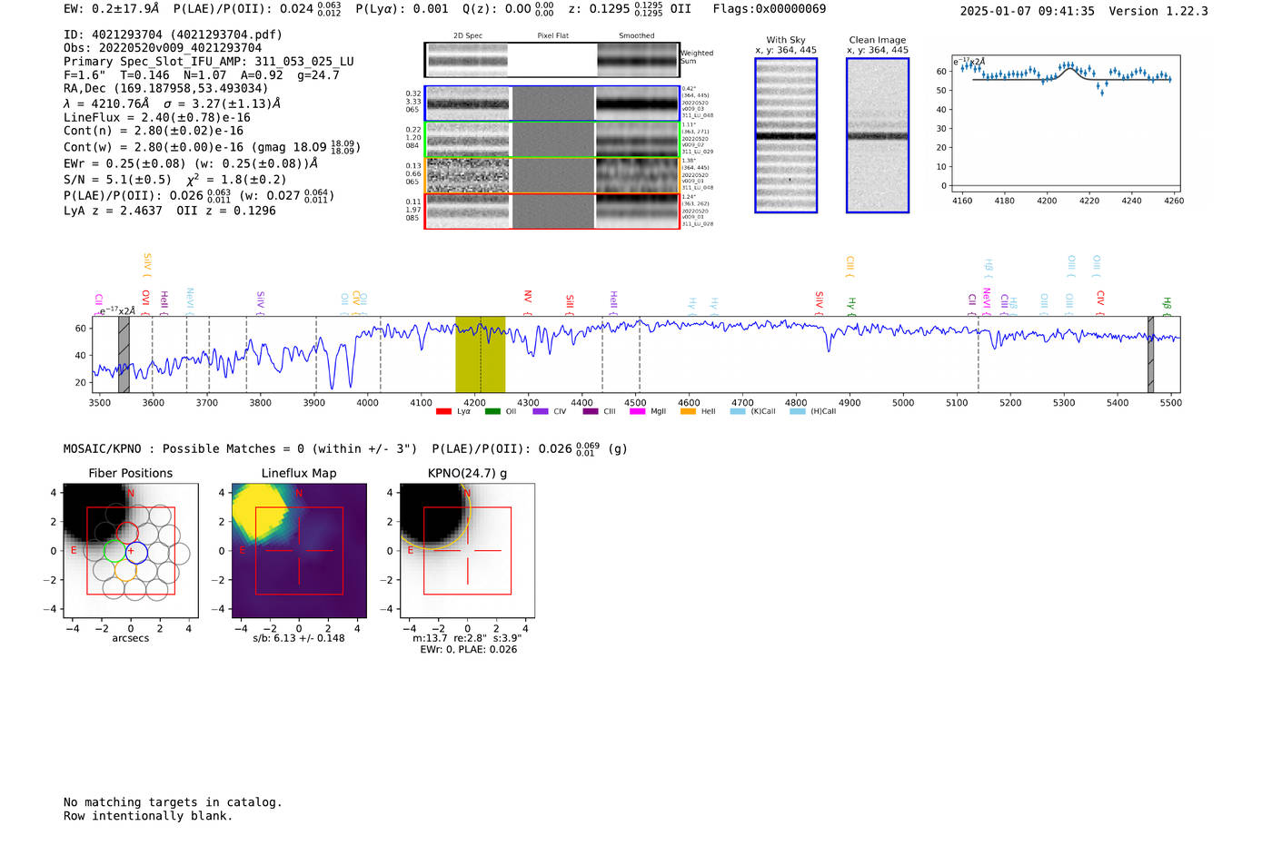Screen dimensions: 1272x865
Task: Click the green OII legend swatch
Action: click(x=492, y=411)
